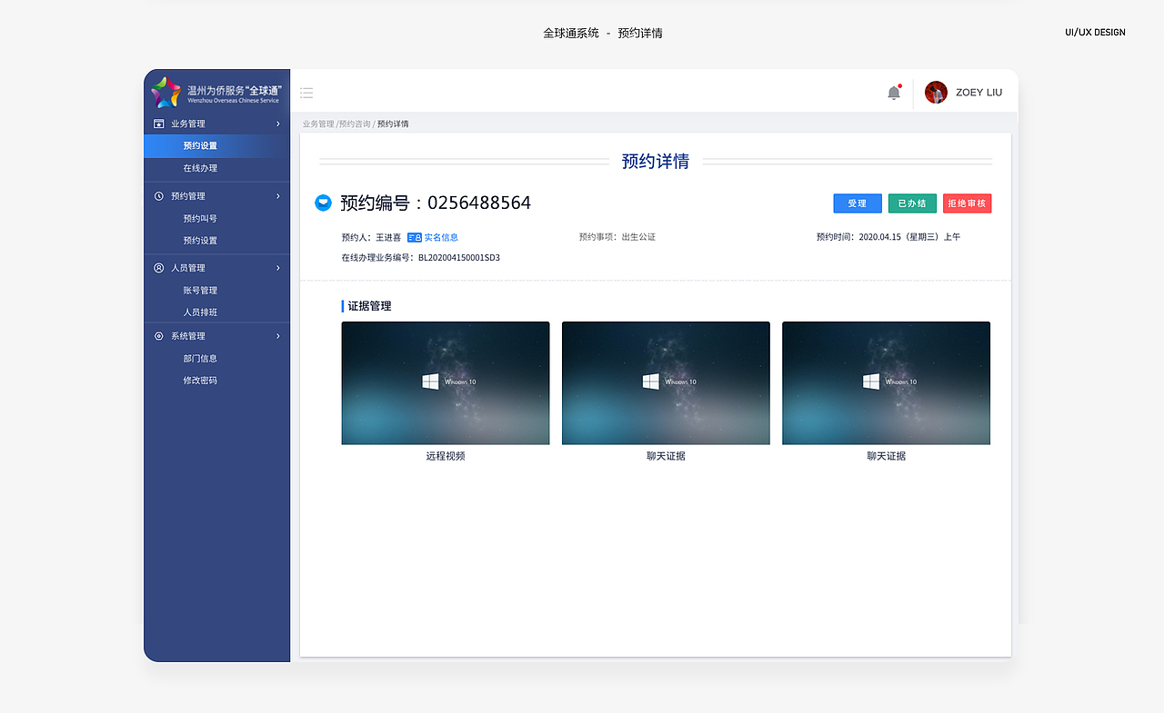Click the ID card icon next to 实名信息

(414, 237)
